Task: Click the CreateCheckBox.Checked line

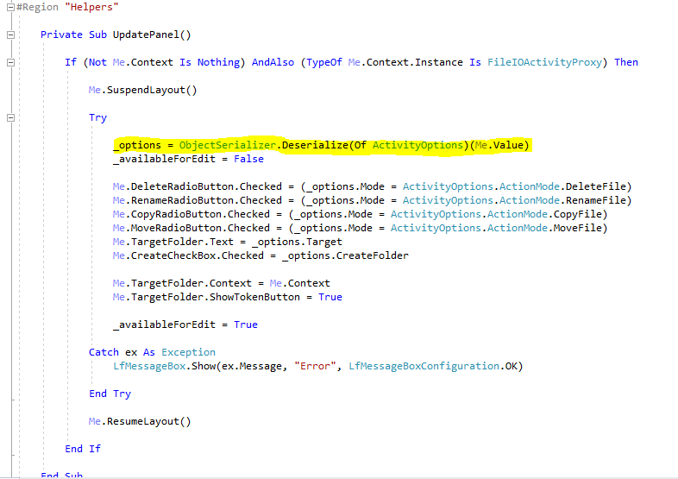Action: click(x=261, y=255)
